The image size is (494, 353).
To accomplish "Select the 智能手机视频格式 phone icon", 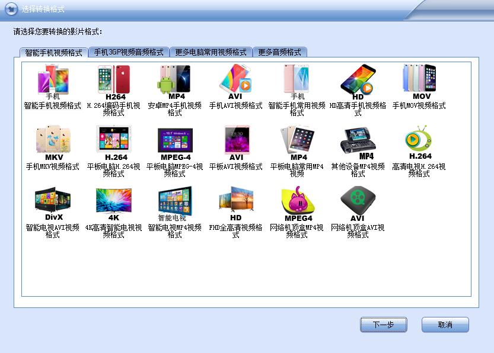I will pos(53,82).
